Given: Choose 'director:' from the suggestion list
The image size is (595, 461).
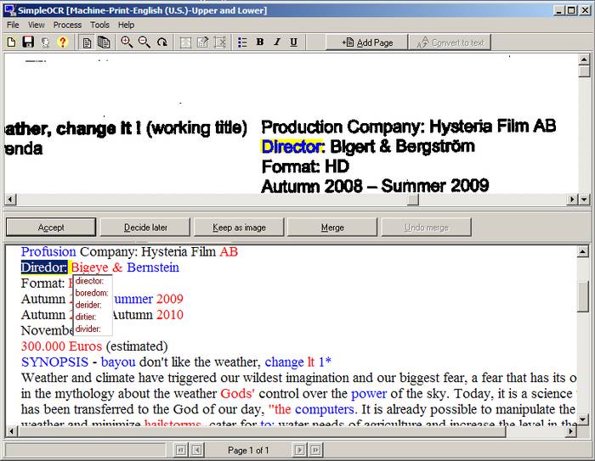Looking at the screenshot, I should point(89,281).
